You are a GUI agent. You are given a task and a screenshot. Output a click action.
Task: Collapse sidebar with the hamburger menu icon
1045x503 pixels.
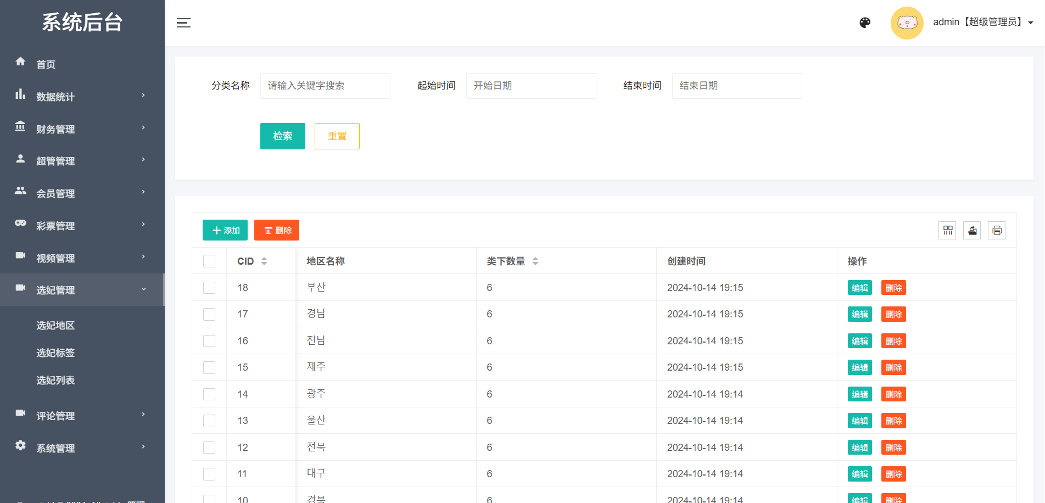(183, 23)
